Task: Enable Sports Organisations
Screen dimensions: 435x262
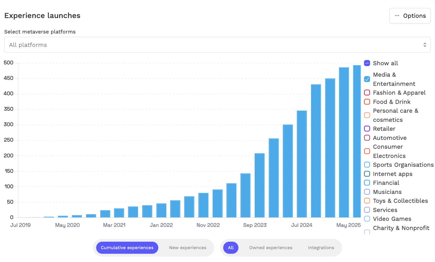Action: [367, 164]
